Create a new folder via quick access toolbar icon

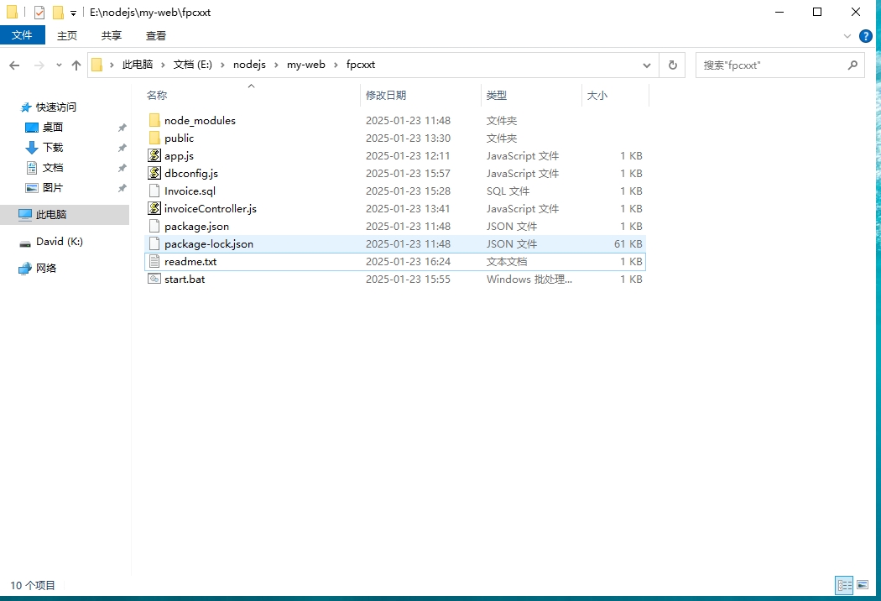(60, 12)
